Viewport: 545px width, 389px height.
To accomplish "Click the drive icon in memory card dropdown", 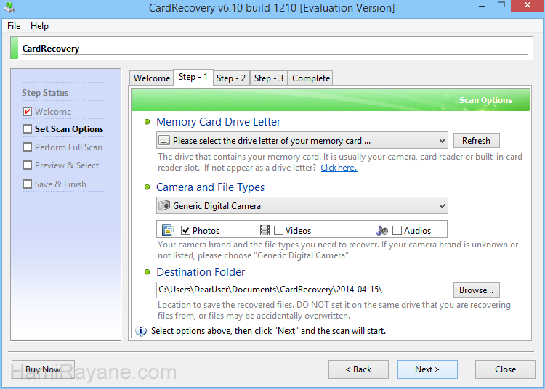I will point(164,141).
